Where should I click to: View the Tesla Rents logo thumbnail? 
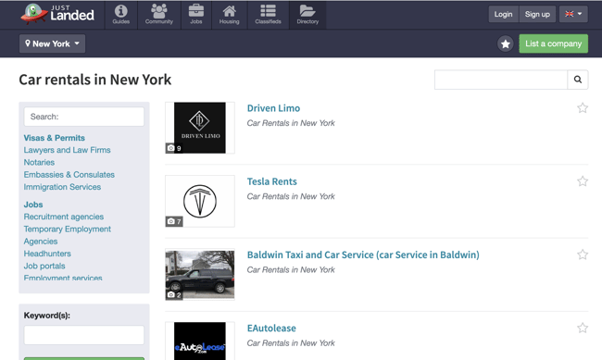[200, 201]
